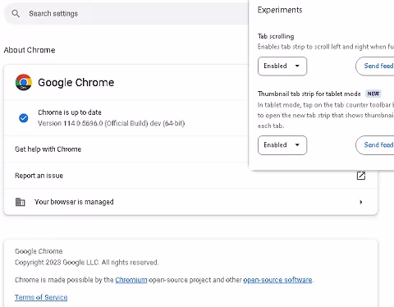Open the Chromium project link

[x=131, y=280]
